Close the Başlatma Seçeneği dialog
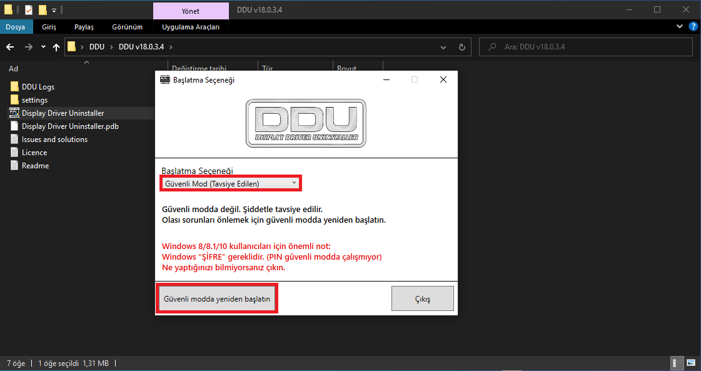This screenshot has width=701, height=371. (443, 79)
